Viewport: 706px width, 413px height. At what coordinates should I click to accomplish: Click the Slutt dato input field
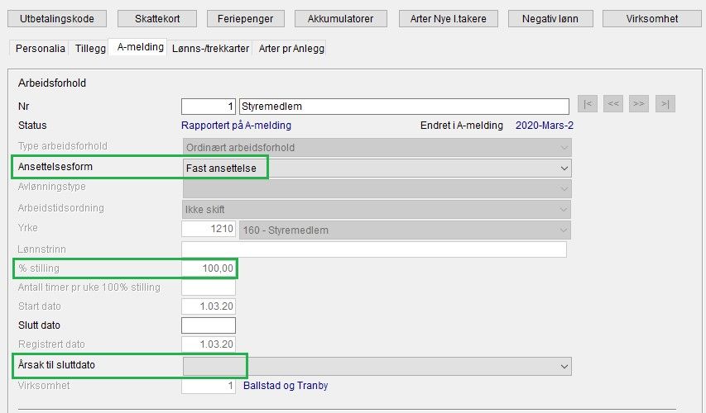coord(209,325)
